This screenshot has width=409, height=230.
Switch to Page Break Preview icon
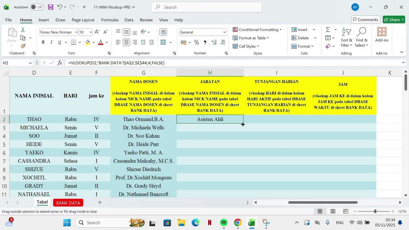[346, 211]
